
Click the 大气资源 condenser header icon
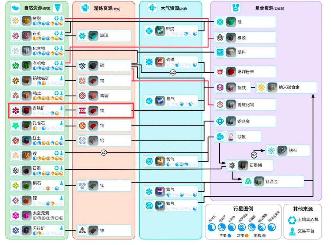(152, 8)
